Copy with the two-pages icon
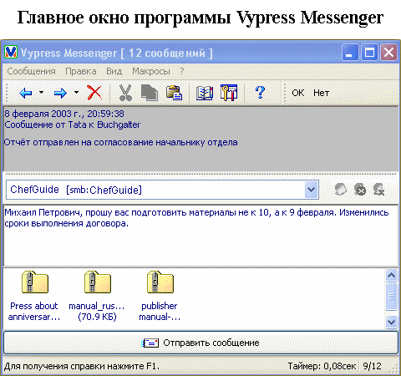This screenshot has width=401, height=376. pyautogui.click(x=150, y=93)
